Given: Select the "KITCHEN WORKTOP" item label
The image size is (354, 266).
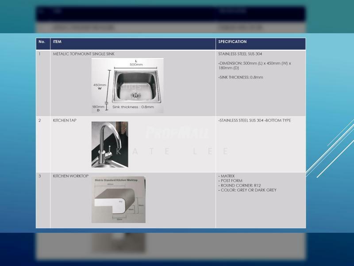Looking at the screenshot, I should click(71, 176).
